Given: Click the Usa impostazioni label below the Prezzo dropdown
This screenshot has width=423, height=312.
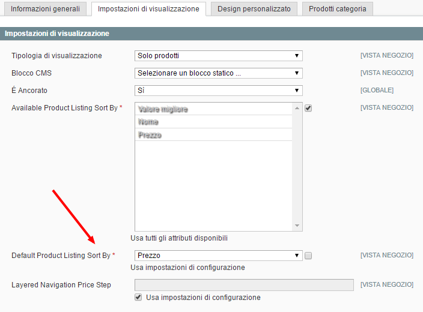Looking at the screenshot, I should (x=187, y=268).
